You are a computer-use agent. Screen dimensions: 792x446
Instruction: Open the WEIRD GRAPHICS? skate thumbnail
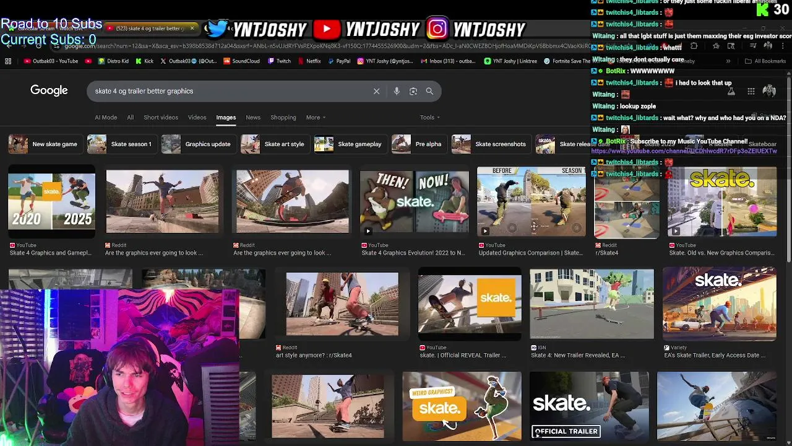(462, 406)
